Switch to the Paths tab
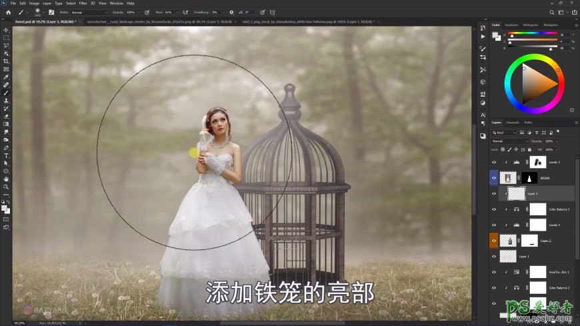Image resolution: width=580 pixels, height=326 pixels. tap(528, 122)
